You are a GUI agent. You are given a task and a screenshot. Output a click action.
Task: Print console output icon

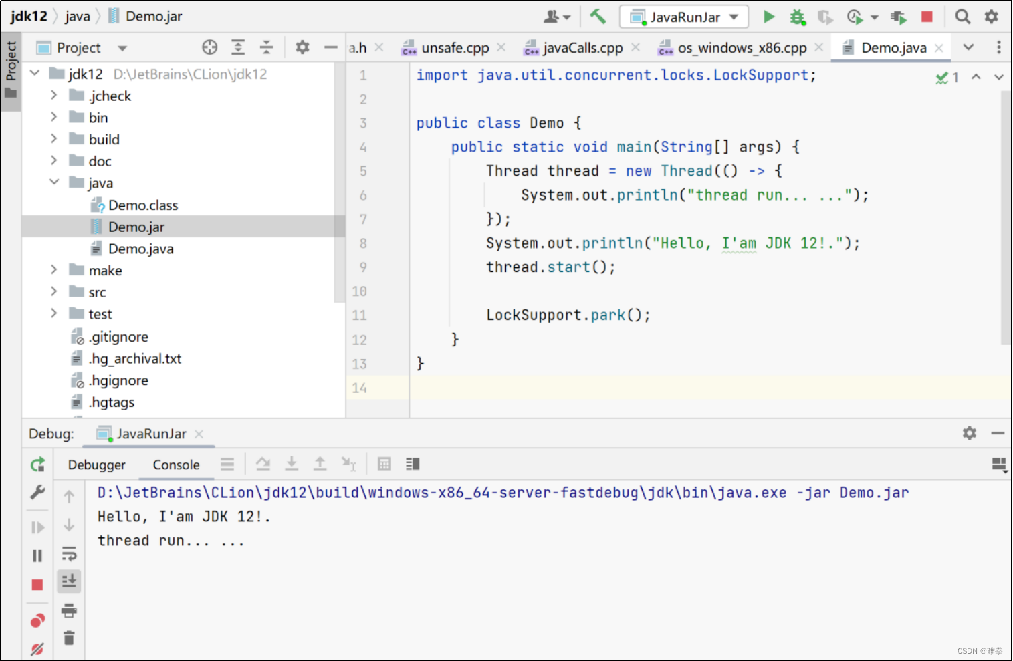pyautogui.click(x=69, y=610)
